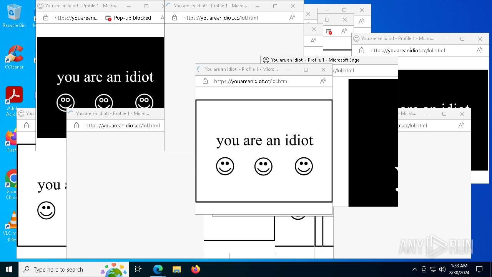This screenshot has height=277, width=492.
Task: Click the lock icon in the far-left cut-off window
Action: pos(27,125)
